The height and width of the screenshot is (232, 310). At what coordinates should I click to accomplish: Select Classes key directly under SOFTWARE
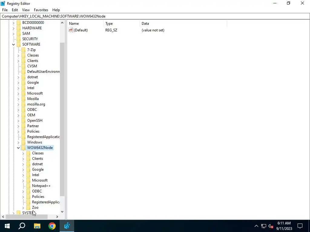(x=33, y=55)
